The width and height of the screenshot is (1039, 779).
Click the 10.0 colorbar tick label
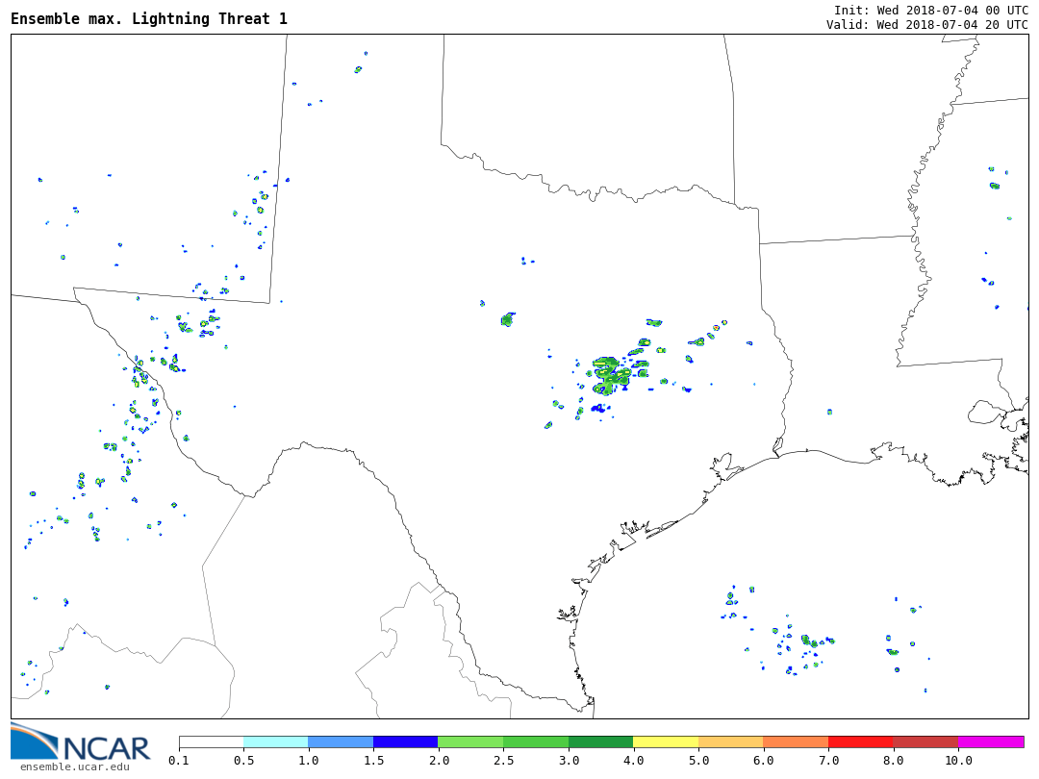click(x=957, y=761)
